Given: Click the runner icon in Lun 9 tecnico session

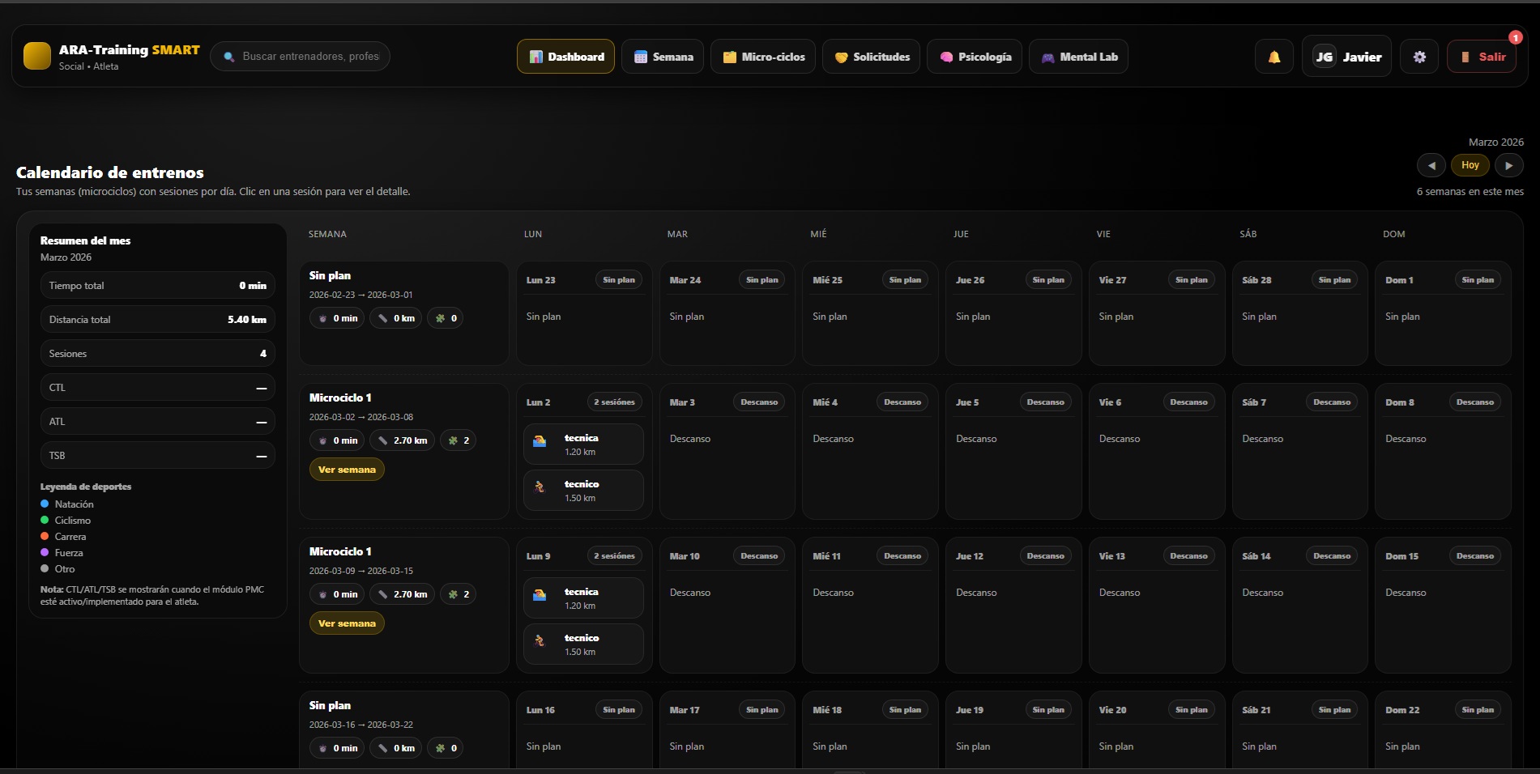Looking at the screenshot, I should pyautogui.click(x=540, y=641).
